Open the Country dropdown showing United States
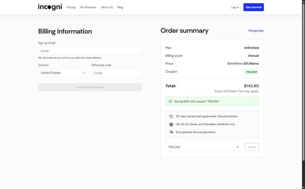 (x=63, y=73)
